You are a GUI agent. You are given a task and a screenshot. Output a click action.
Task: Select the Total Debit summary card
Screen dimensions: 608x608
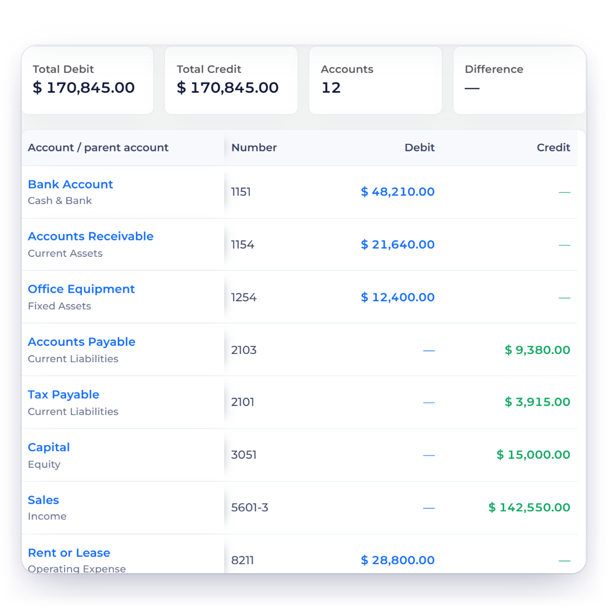[x=87, y=80]
